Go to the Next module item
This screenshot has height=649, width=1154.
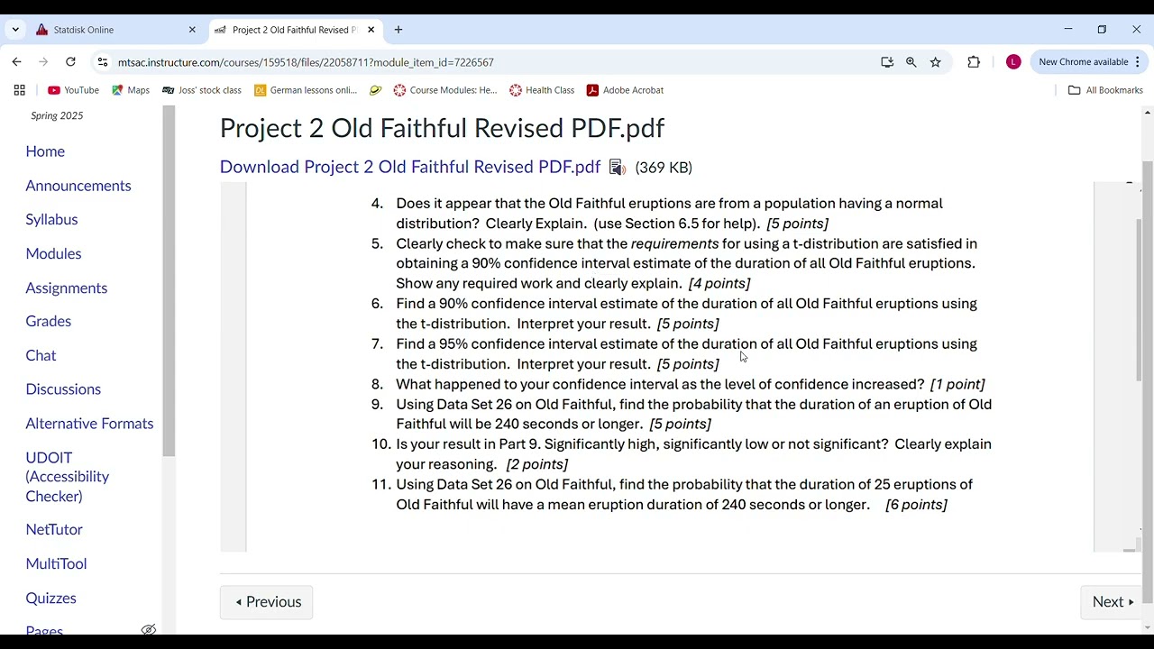click(x=1112, y=602)
